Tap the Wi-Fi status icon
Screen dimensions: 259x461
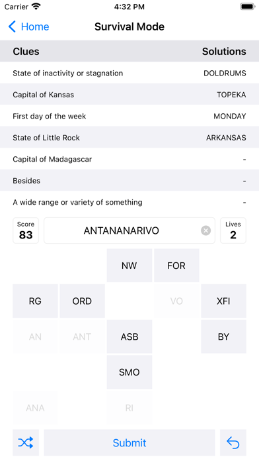(36, 7)
